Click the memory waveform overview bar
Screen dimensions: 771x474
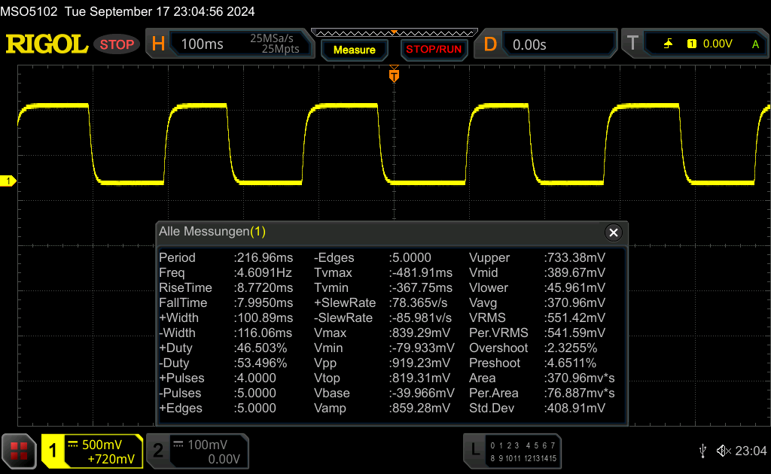(x=395, y=33)
